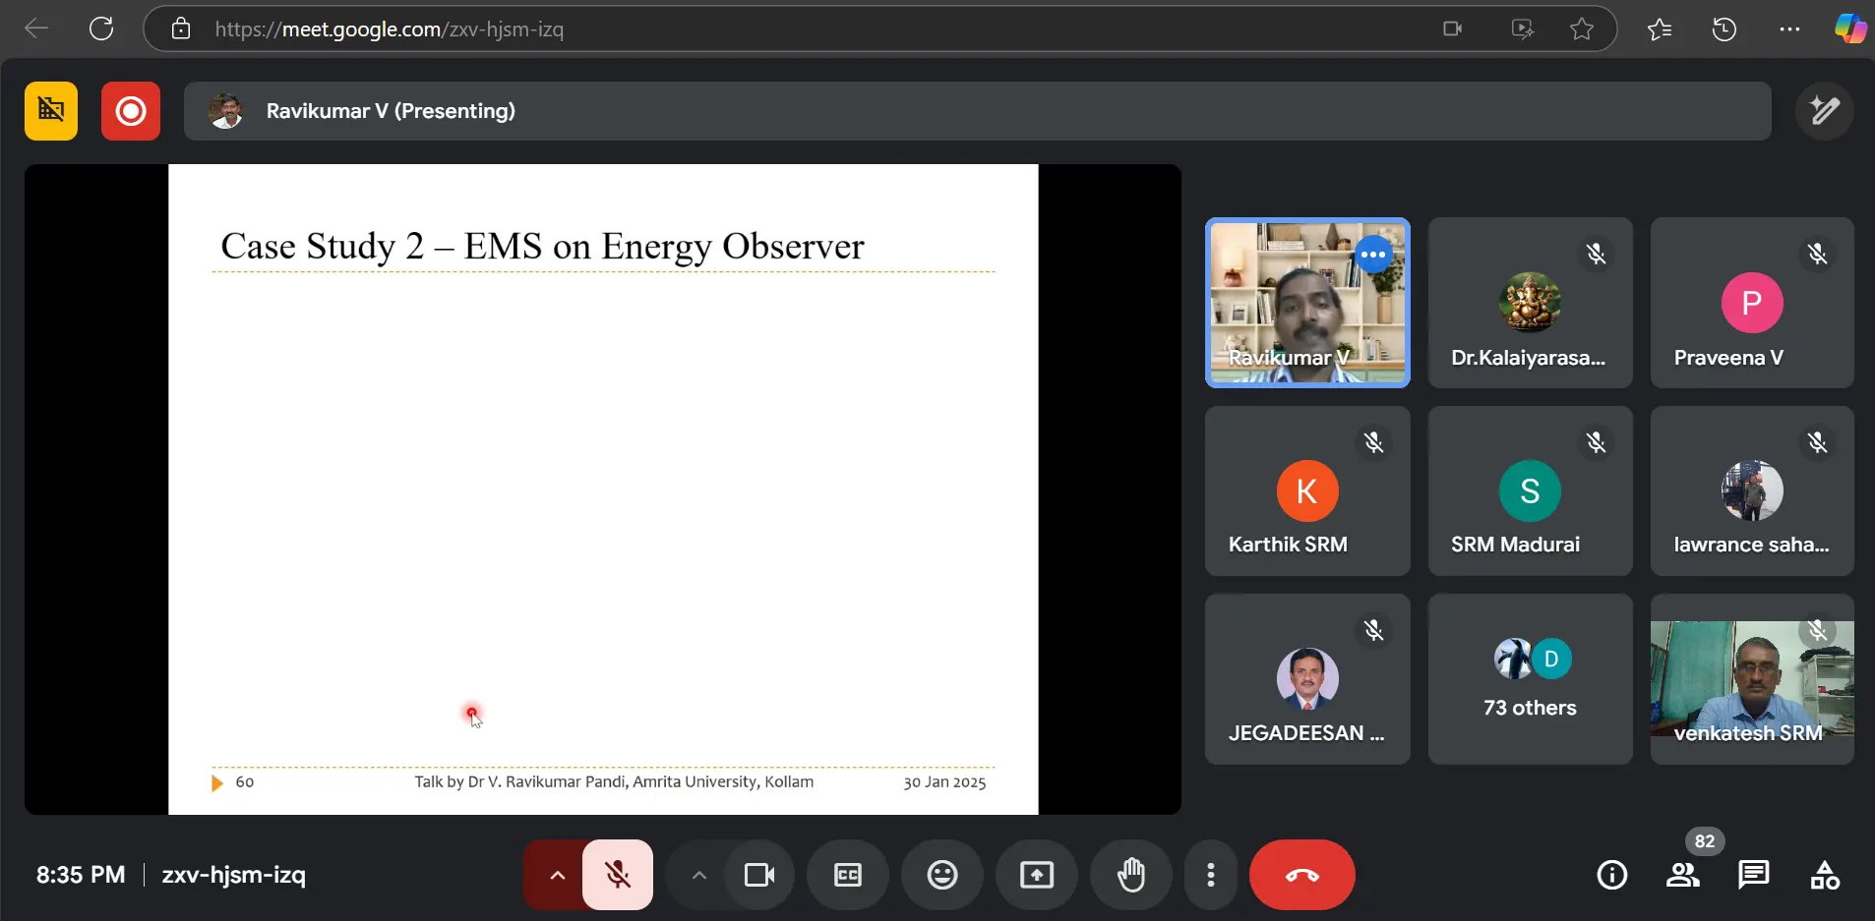This screenshot has height=921, width=1875.
Task: Open the chat panel
Action: (x=1753, y=875)
